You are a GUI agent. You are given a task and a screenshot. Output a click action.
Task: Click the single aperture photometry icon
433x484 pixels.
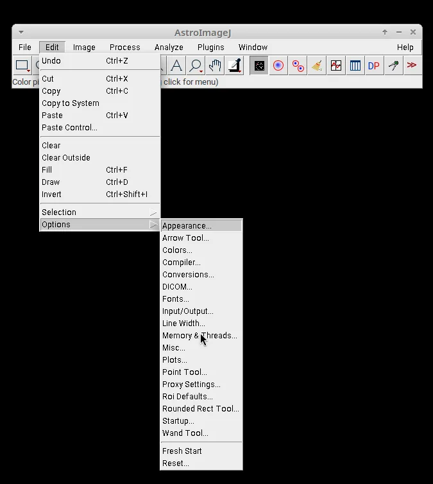point(278,65)
